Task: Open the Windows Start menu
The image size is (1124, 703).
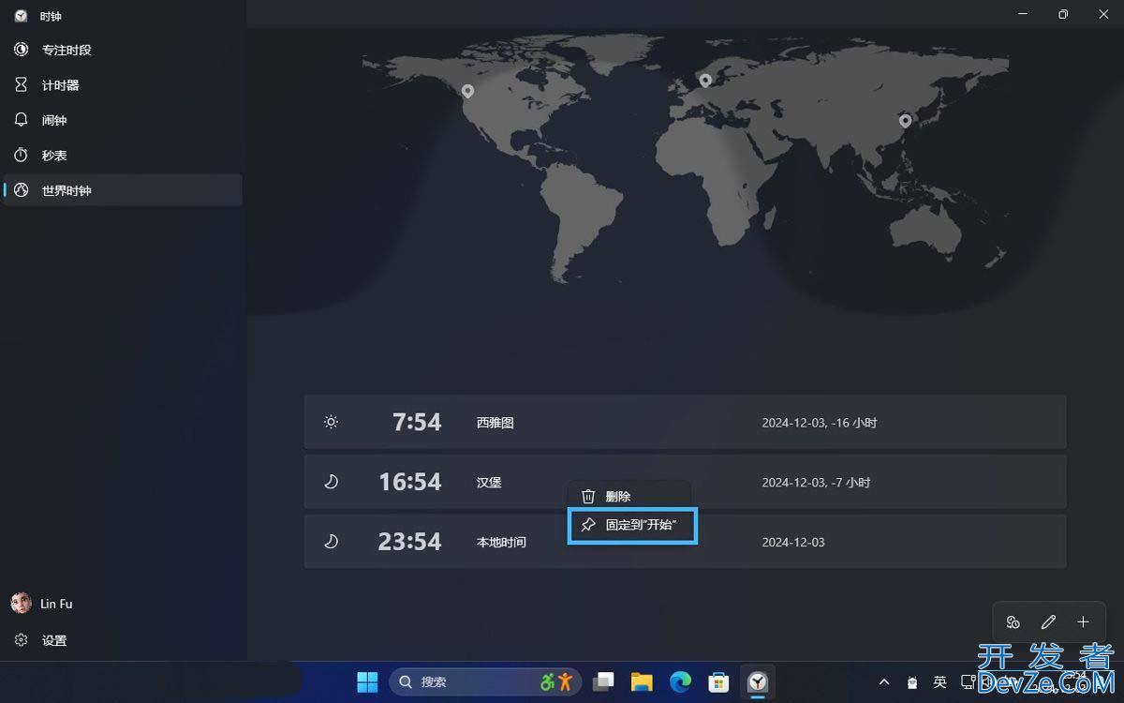Action: coord(367,681)
